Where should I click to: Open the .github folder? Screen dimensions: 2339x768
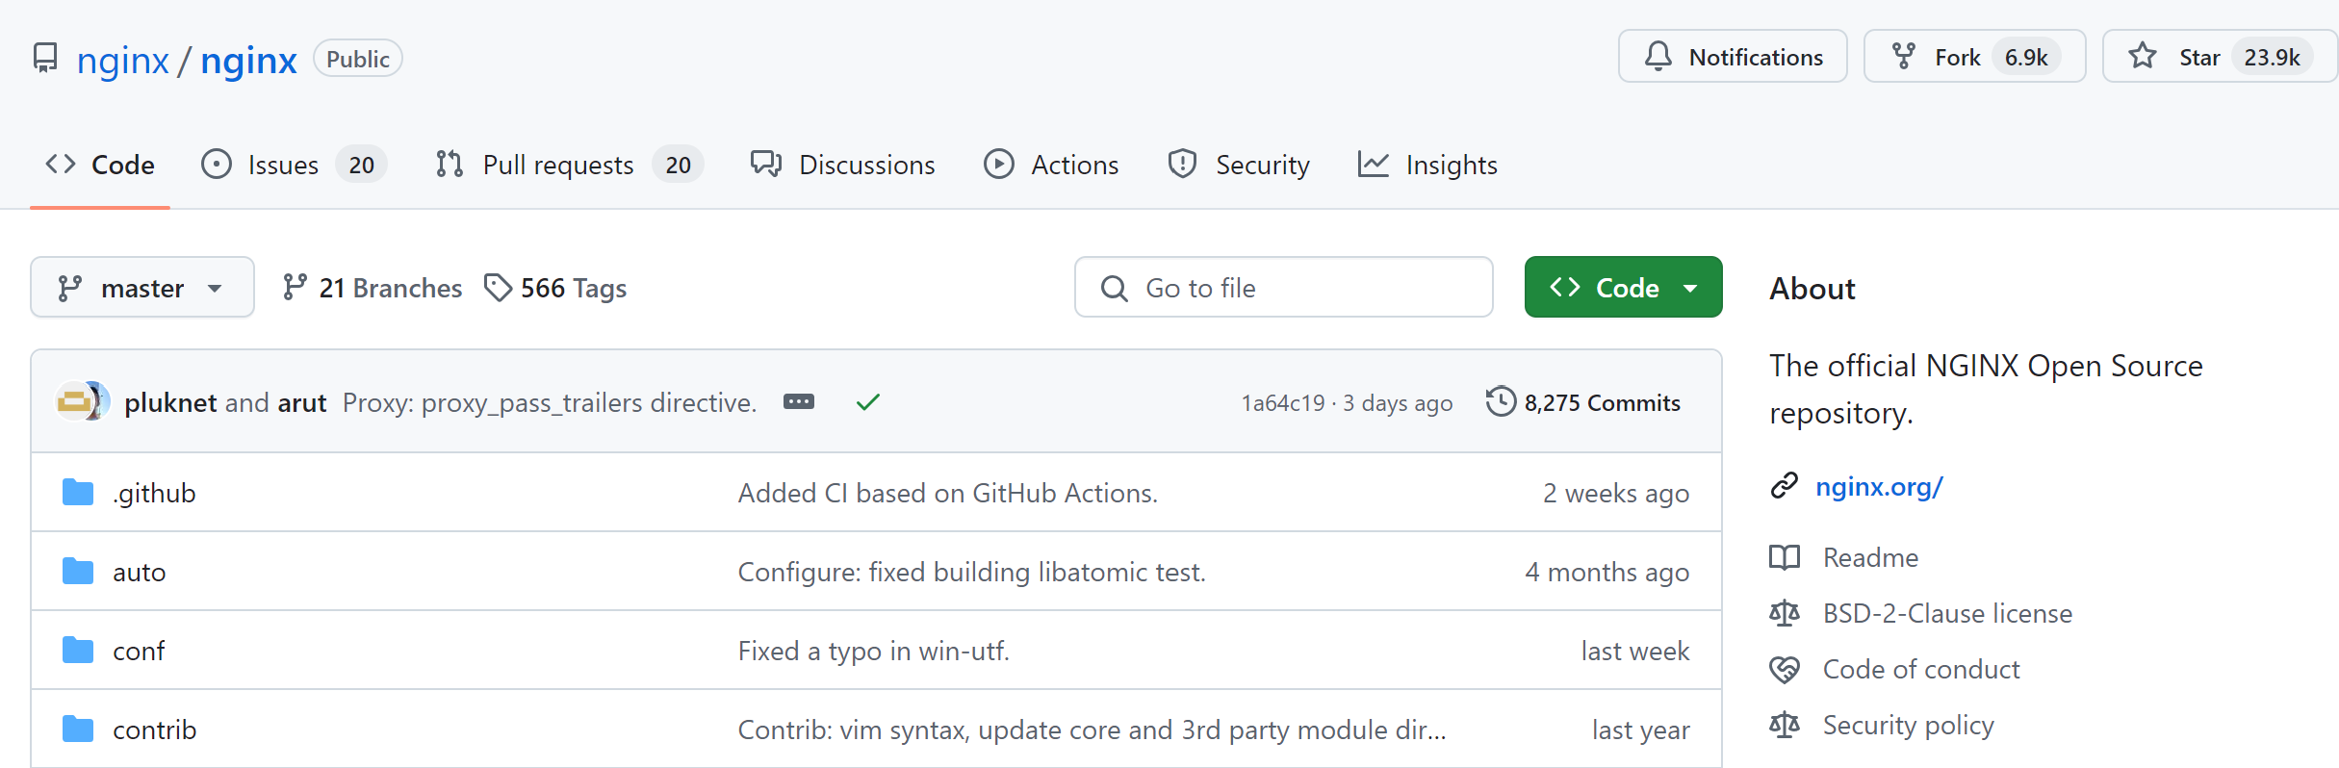(x=154, y=493)
